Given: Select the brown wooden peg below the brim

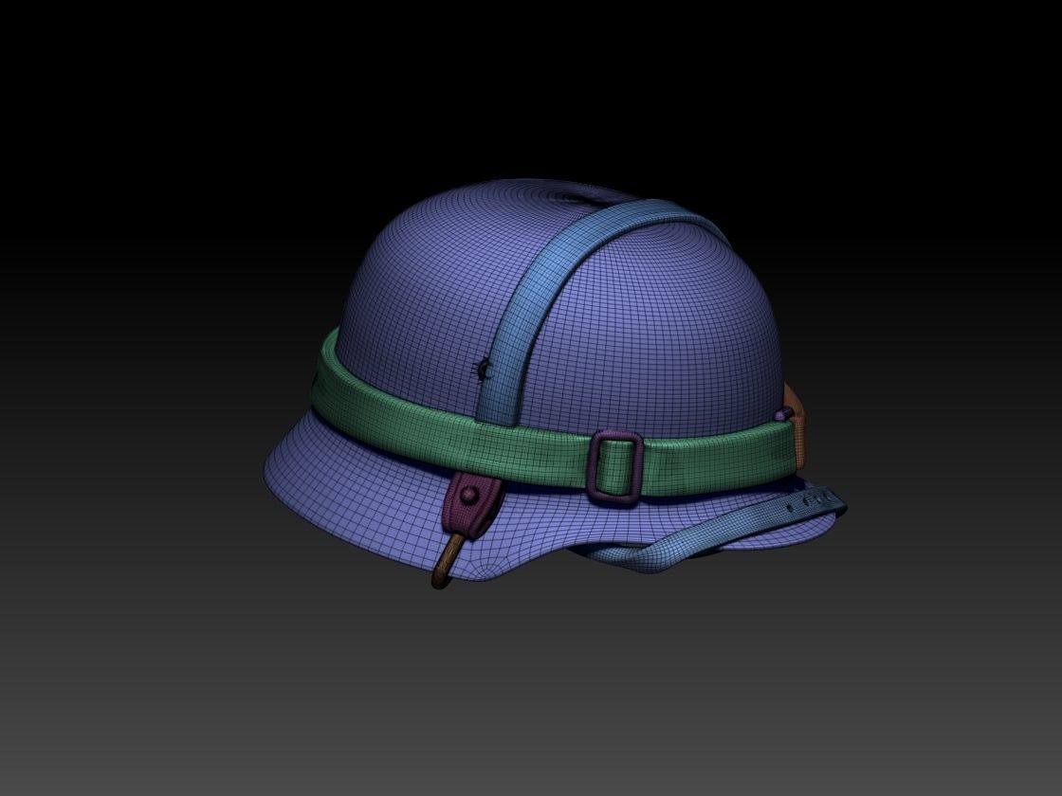Looking at the screenshot, I should [x=447, y=560].
